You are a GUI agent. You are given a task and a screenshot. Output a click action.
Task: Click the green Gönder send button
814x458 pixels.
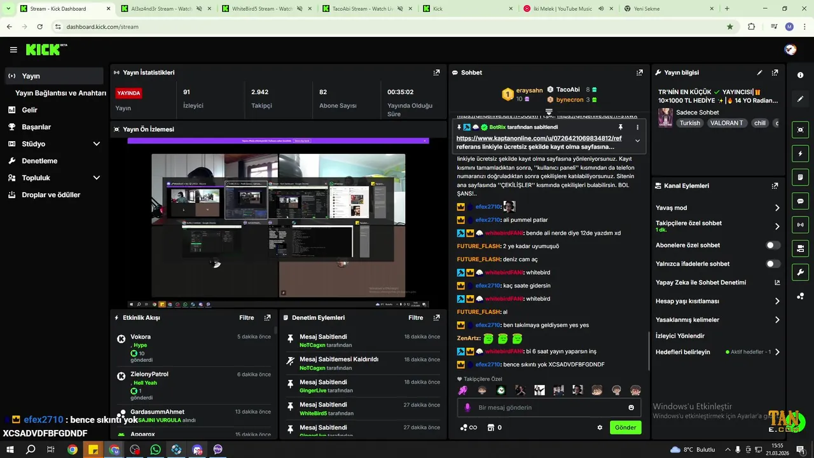(x=625, y=427)
